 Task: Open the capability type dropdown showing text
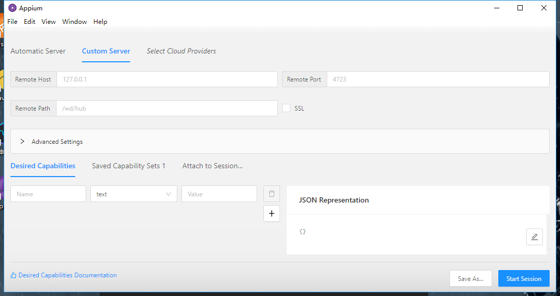[x=134, y=194]
